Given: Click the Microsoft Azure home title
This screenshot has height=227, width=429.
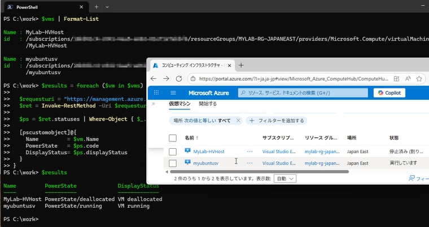Looking at the screenshot, I should click(x=208, y=93).
